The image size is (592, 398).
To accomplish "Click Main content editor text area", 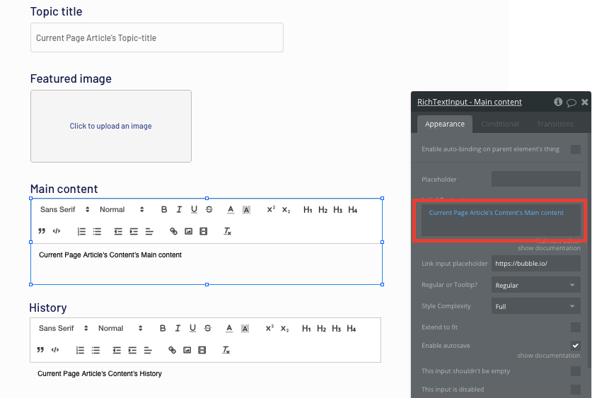I will pyautogui.click(x=207, y=264).
